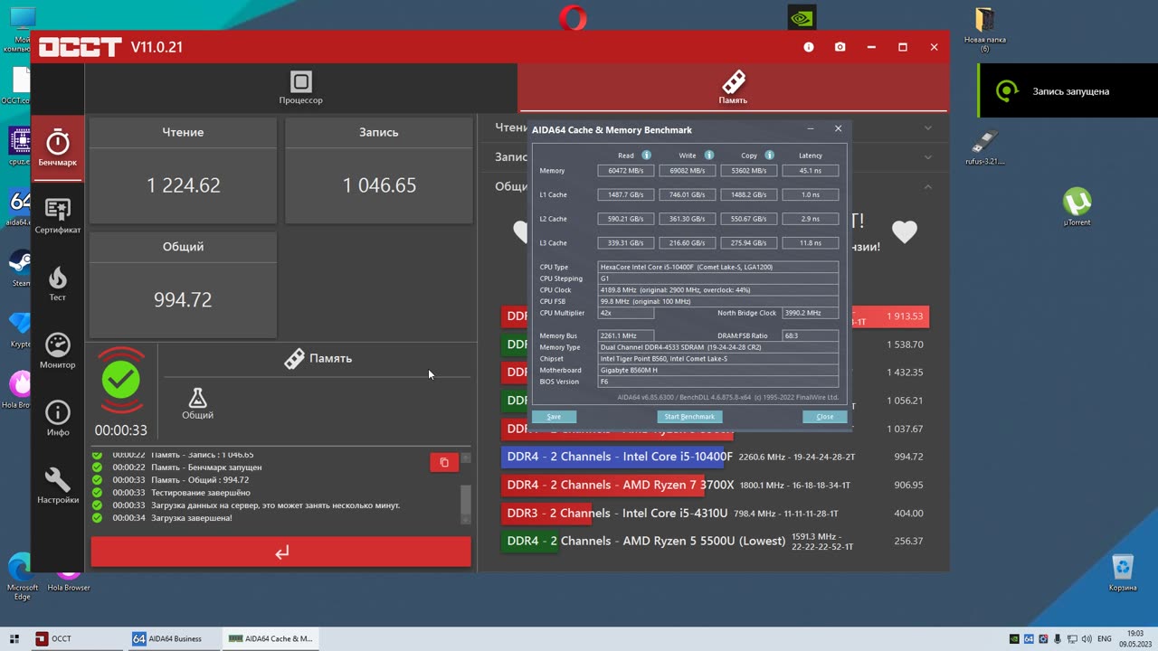Open the Бенчмарк sidebar section
The image size is (1158, 651).
click(58, 148)
